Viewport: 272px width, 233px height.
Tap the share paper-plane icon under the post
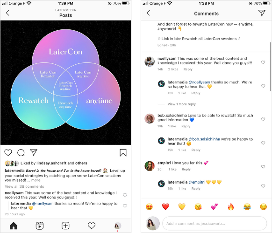click(x=34, y=152)
